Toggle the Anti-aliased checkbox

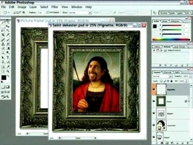[x=47, y=12]
